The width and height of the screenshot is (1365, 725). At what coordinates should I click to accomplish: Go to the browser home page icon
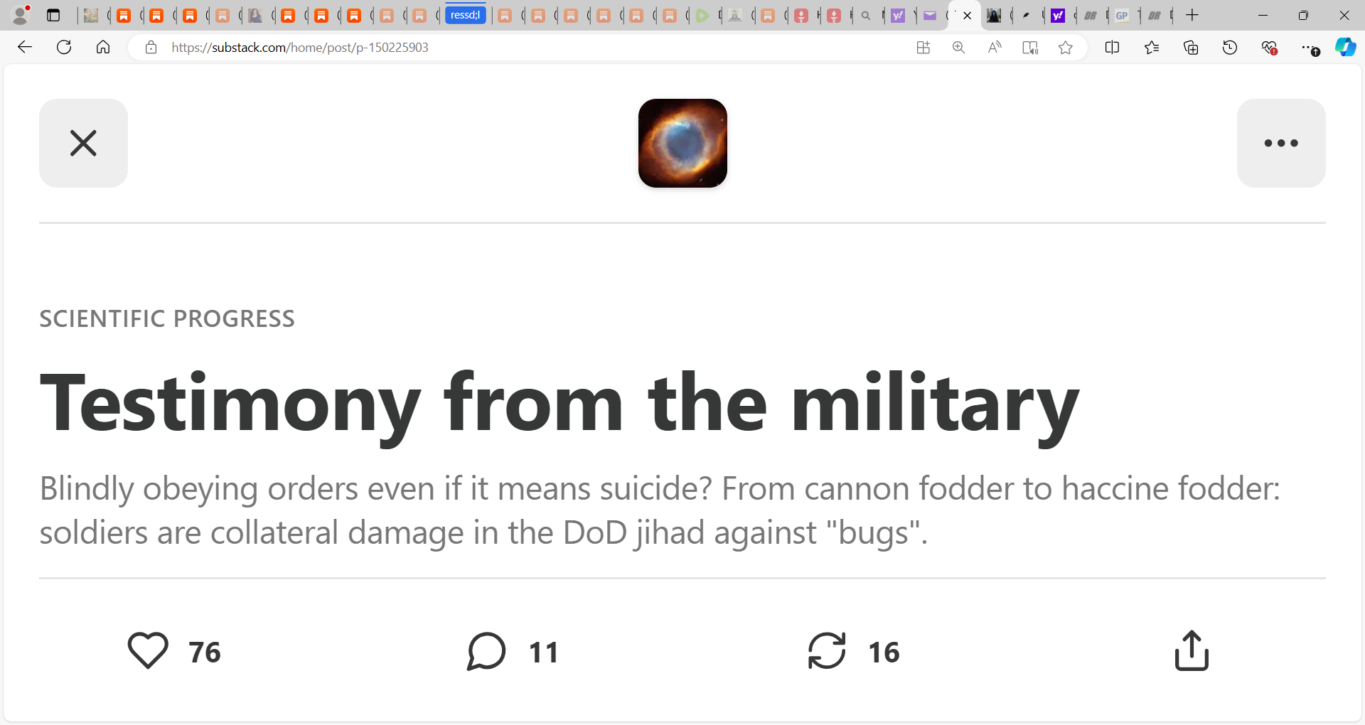tap(103, 48)
